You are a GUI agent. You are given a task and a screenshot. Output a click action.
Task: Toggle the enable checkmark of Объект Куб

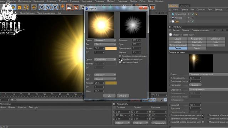tap(192, 14)
